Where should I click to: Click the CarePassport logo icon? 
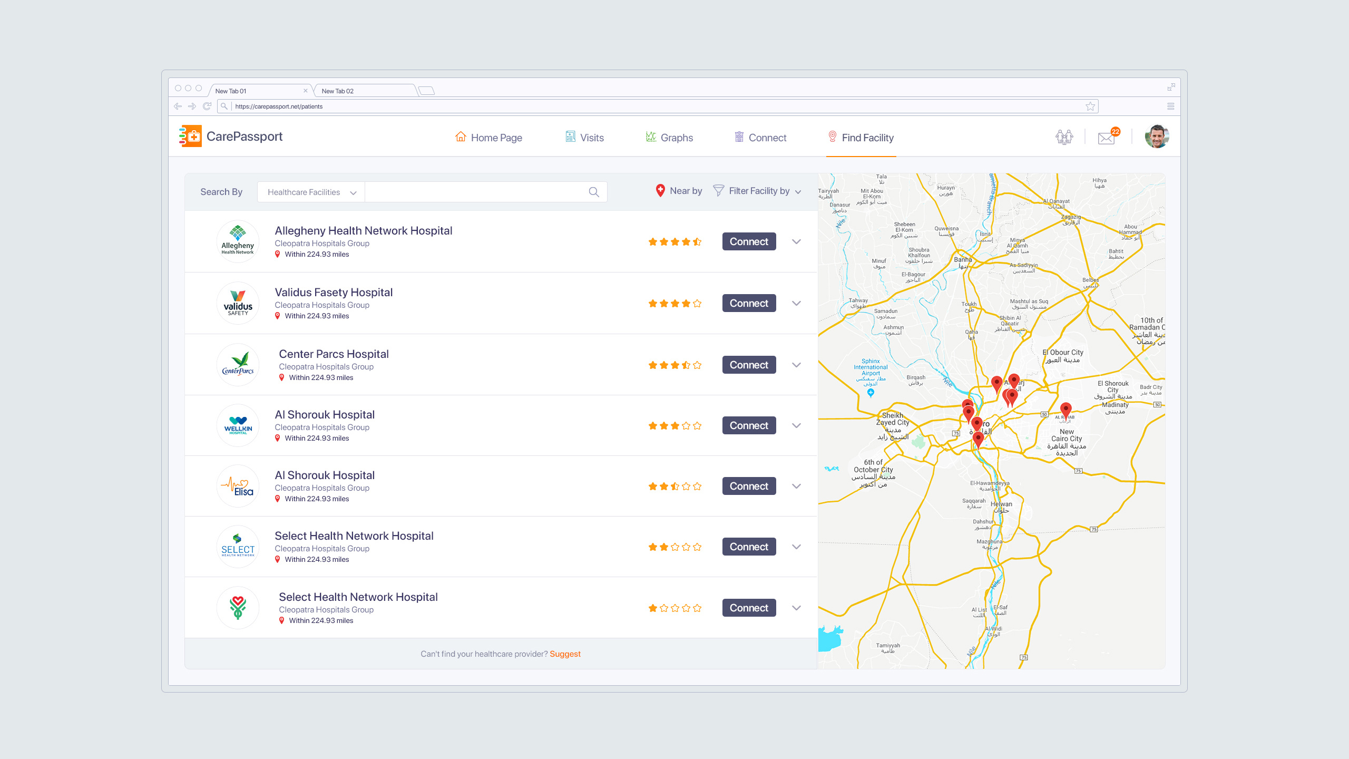point(190,137)
